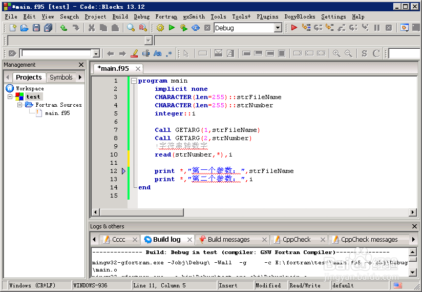Select main.f95 in project tree
The height and width of the screenshot is (292, 422).
(x=57, y=113)
